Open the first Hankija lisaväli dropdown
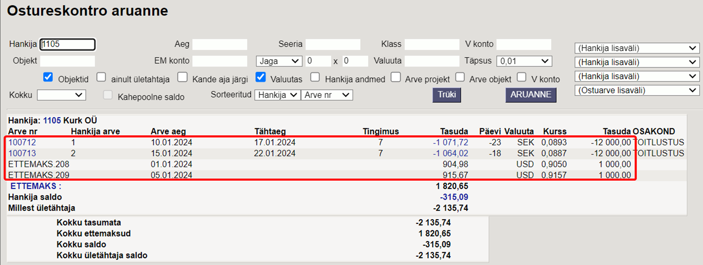 coord(636,48)
